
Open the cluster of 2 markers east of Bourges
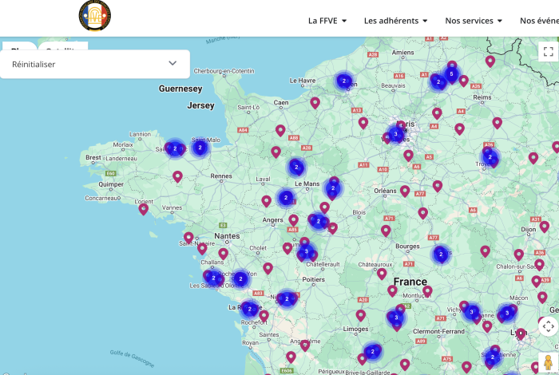coord(441,255)
